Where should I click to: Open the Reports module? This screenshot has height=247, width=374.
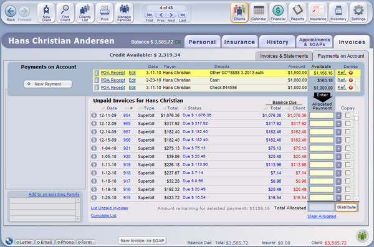tap(297, 12)
